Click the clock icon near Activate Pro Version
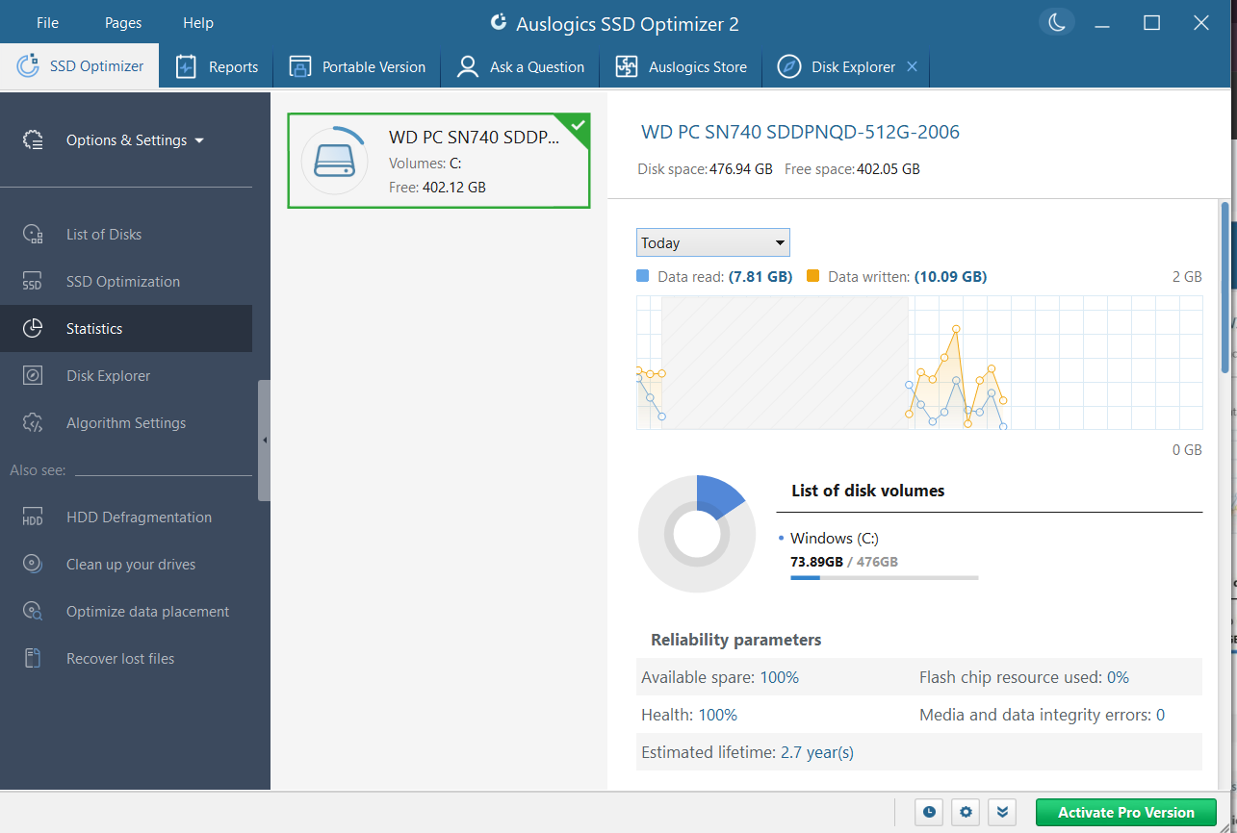1237x833 pixels. [928, 812]
